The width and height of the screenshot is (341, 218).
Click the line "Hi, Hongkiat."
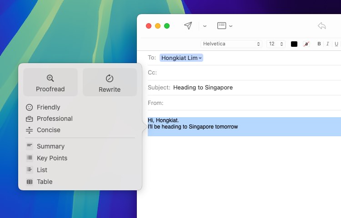click(163, 120)
